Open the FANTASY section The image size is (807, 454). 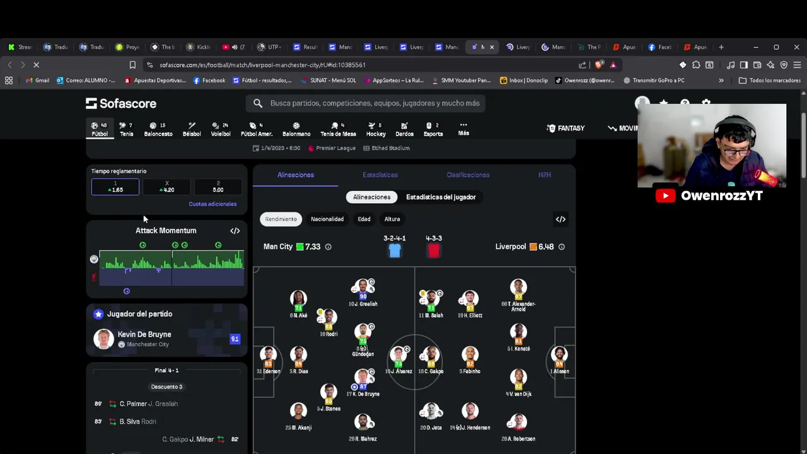click(566, 128)
